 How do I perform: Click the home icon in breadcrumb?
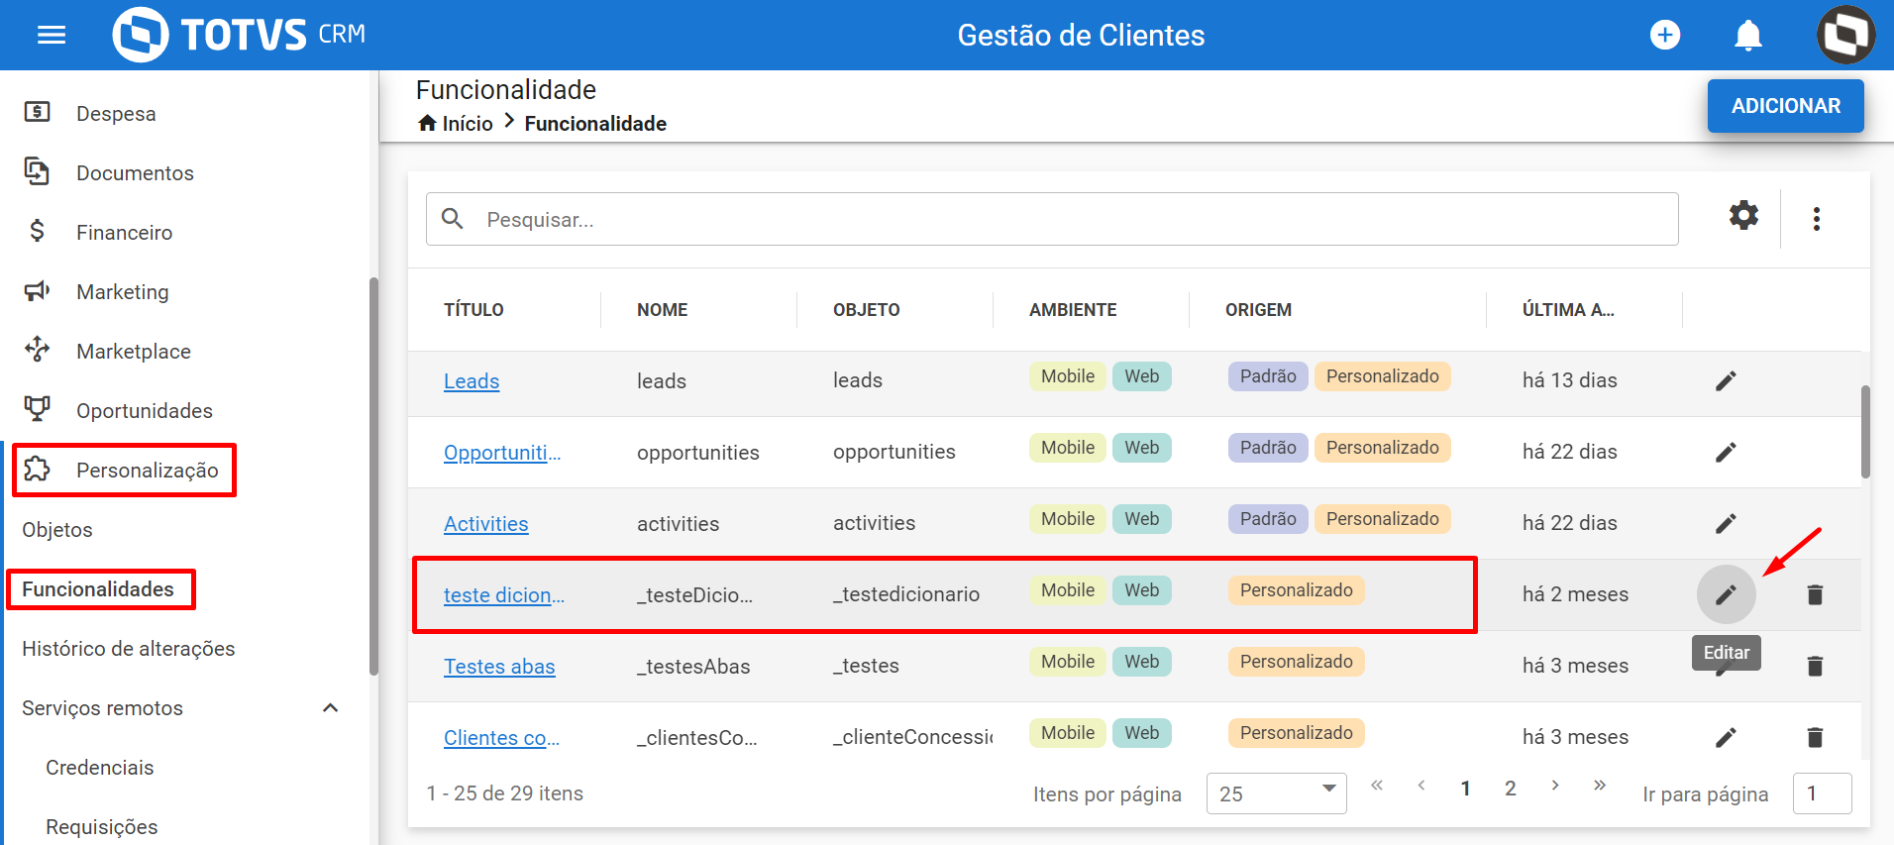pos(427,123)
